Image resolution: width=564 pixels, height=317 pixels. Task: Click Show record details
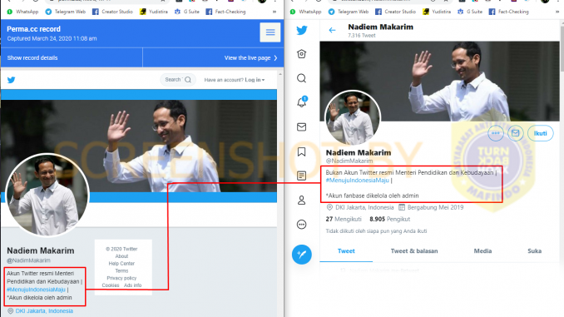[x=32, y=58]
